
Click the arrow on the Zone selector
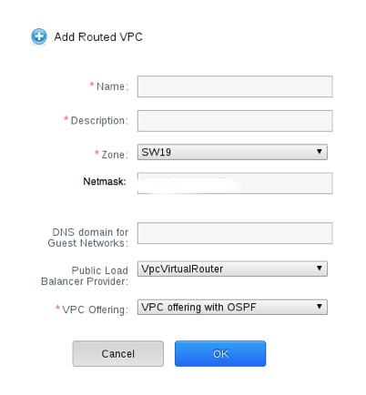(319, 151)
